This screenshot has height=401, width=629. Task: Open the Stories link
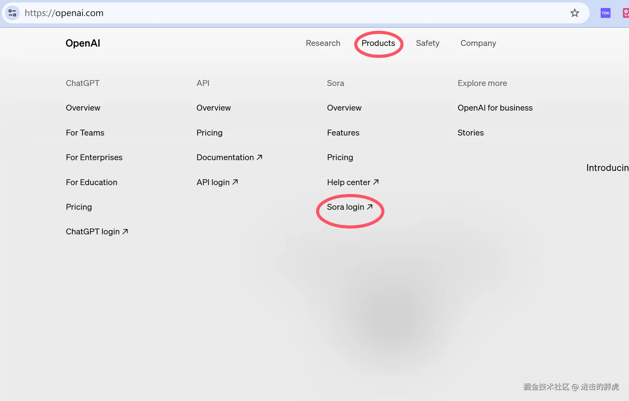(x=470, y=133)
